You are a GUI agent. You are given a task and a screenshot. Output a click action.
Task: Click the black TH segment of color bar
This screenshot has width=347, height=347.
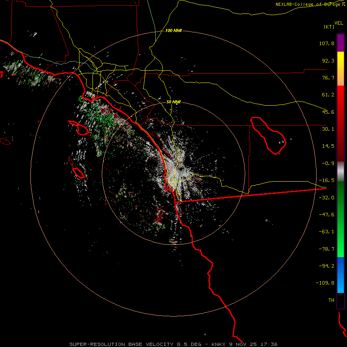(340, 301)
